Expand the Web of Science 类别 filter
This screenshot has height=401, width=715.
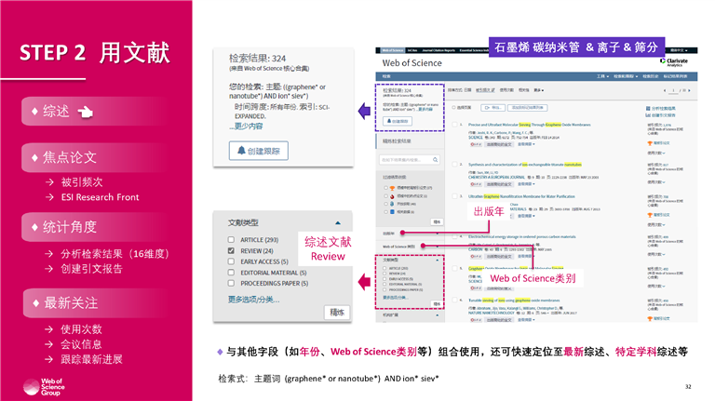(438, 247)
